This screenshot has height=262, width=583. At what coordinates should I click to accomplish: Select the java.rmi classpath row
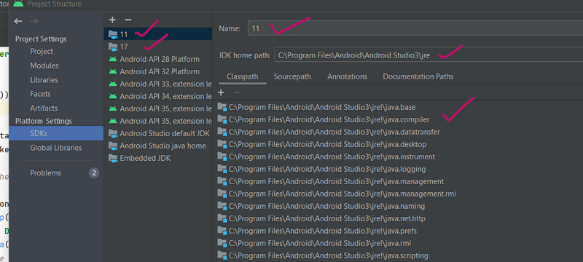pos(399,244)
